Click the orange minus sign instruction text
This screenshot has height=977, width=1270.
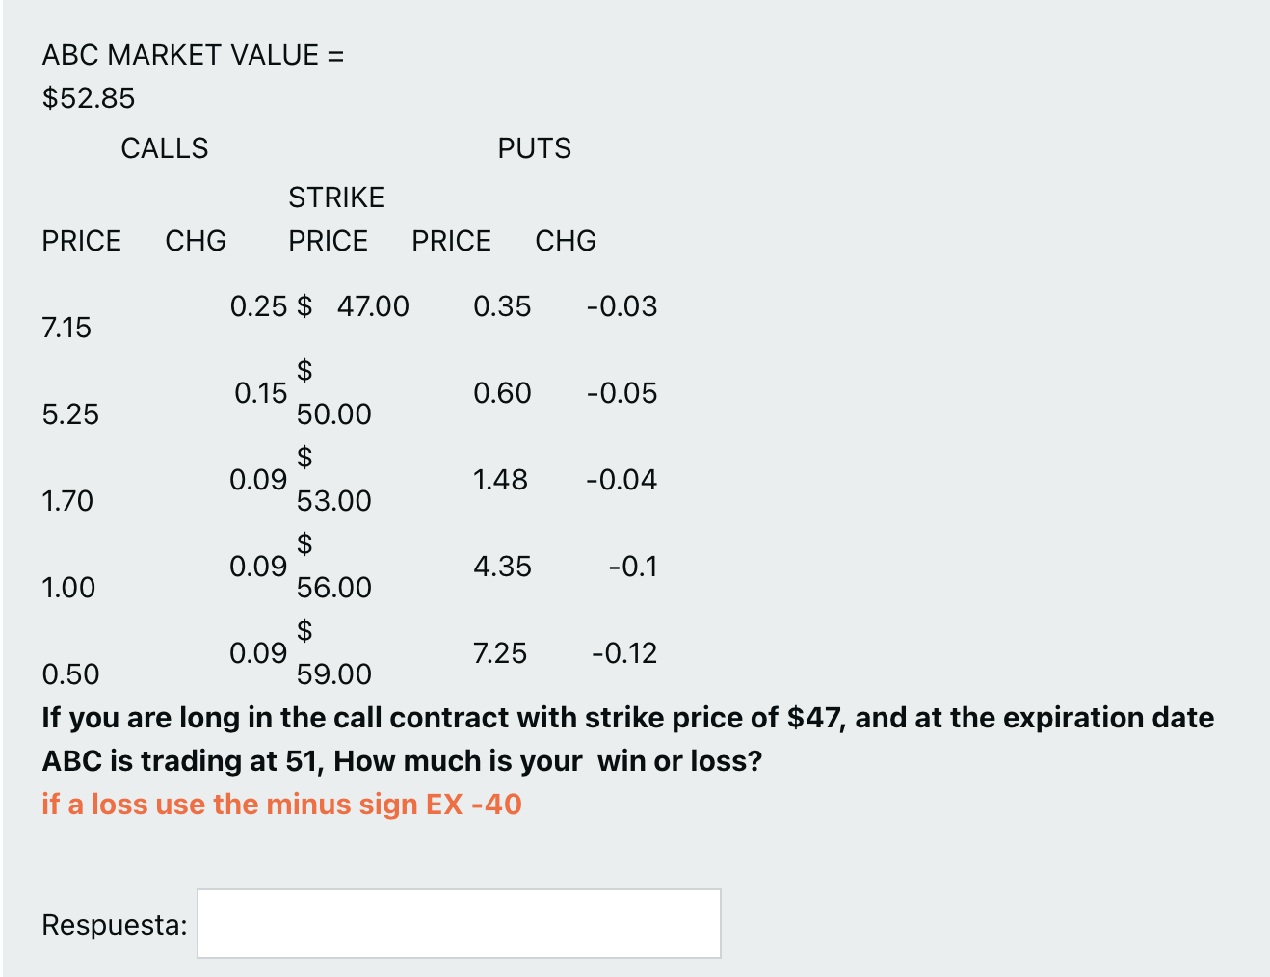click(280, 804)
